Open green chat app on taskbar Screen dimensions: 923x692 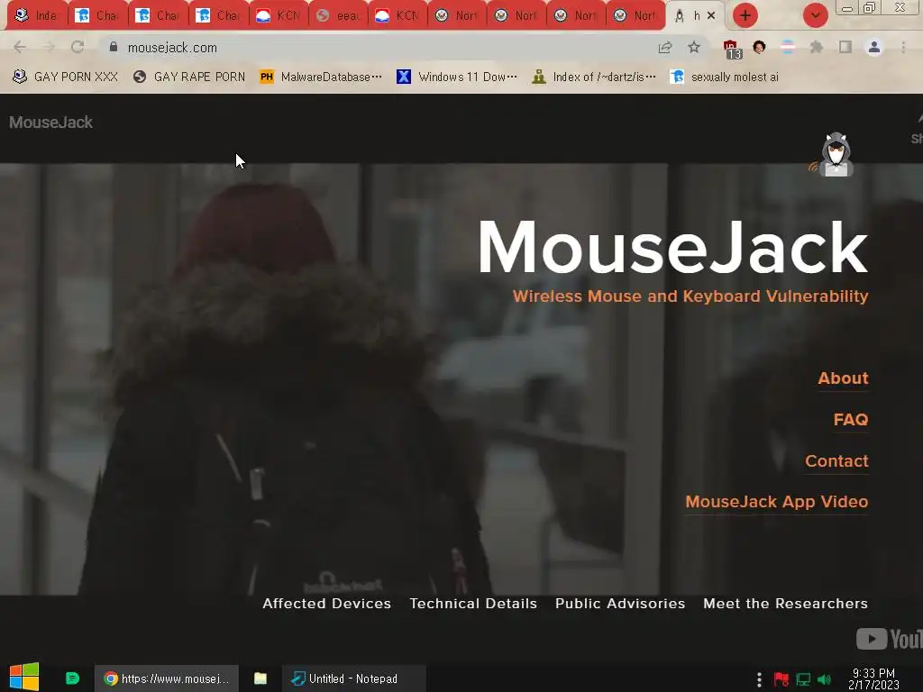[72, 678]
